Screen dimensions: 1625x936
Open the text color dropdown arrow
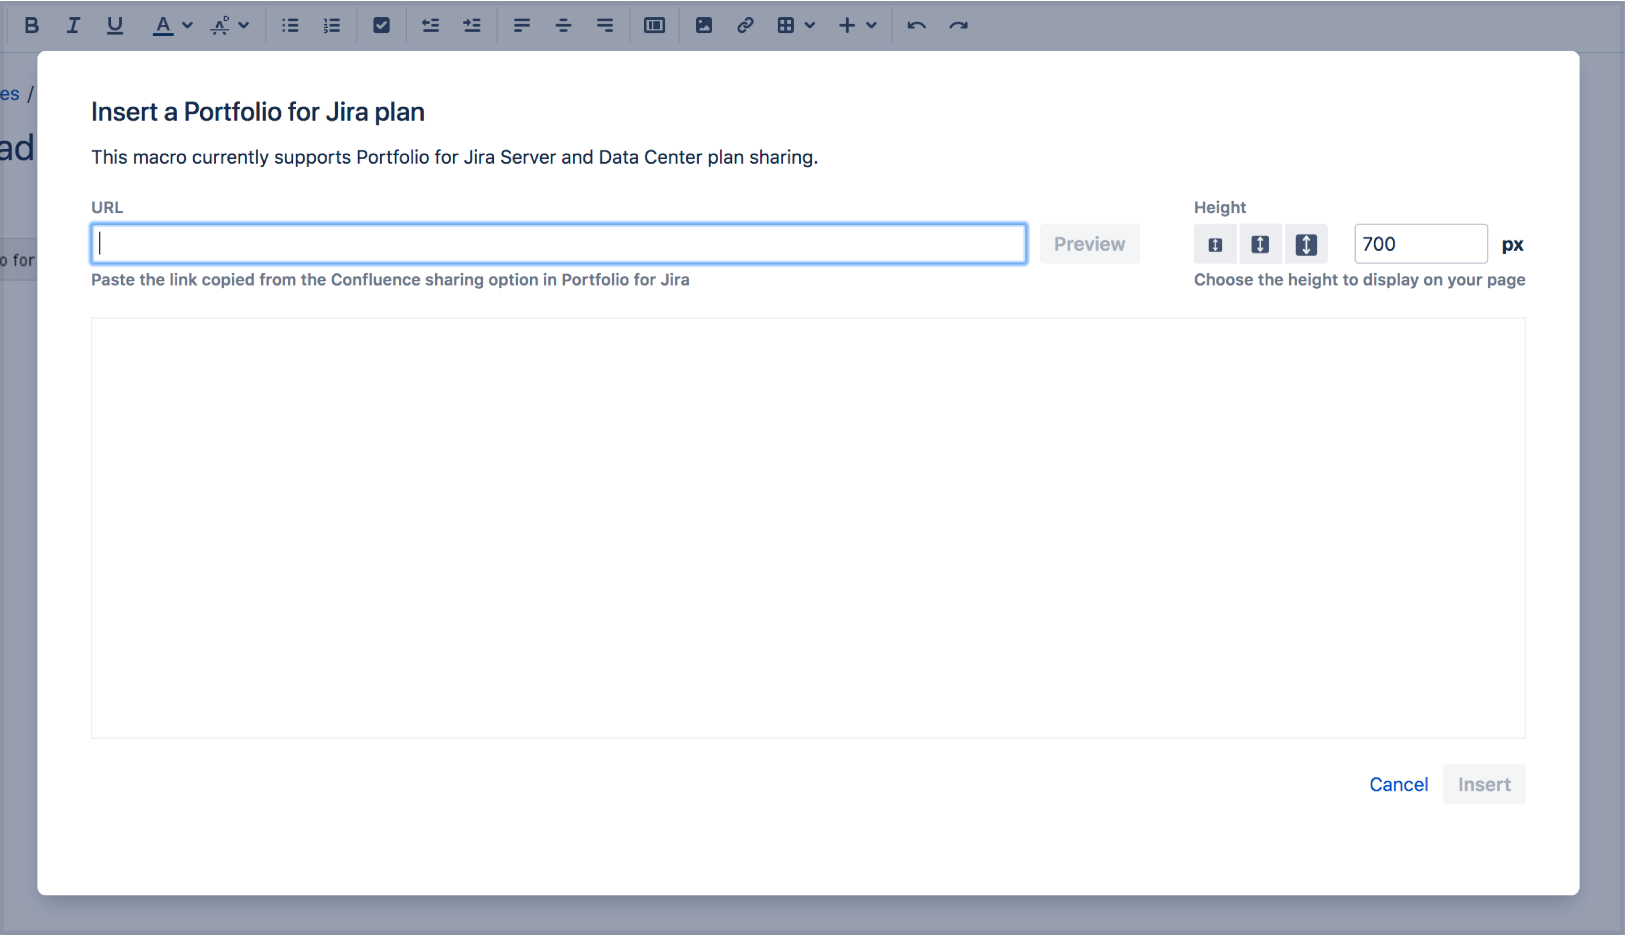click(187, 26)
